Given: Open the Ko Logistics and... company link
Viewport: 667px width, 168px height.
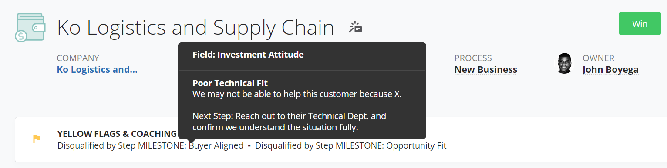Looking at the screenshot, I should point(97,69).
